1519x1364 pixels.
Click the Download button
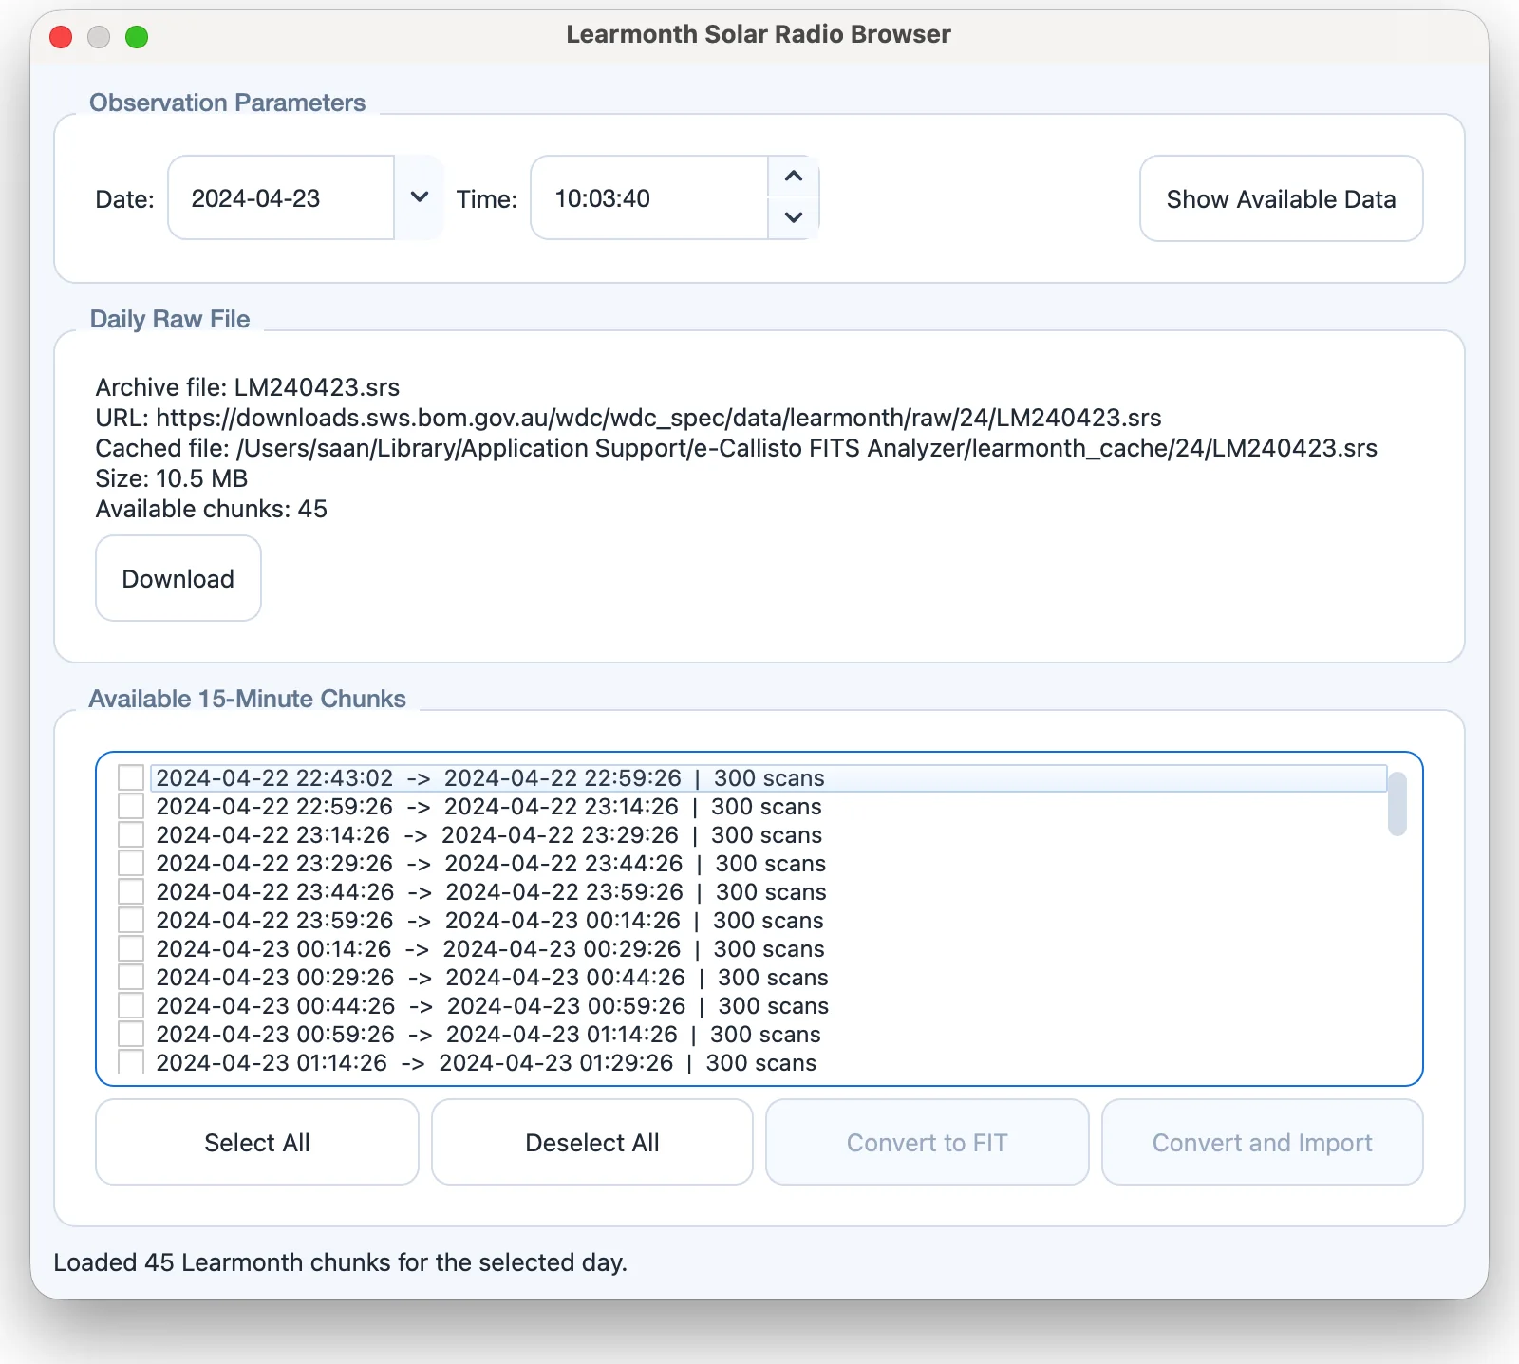(x=178, y=578)
